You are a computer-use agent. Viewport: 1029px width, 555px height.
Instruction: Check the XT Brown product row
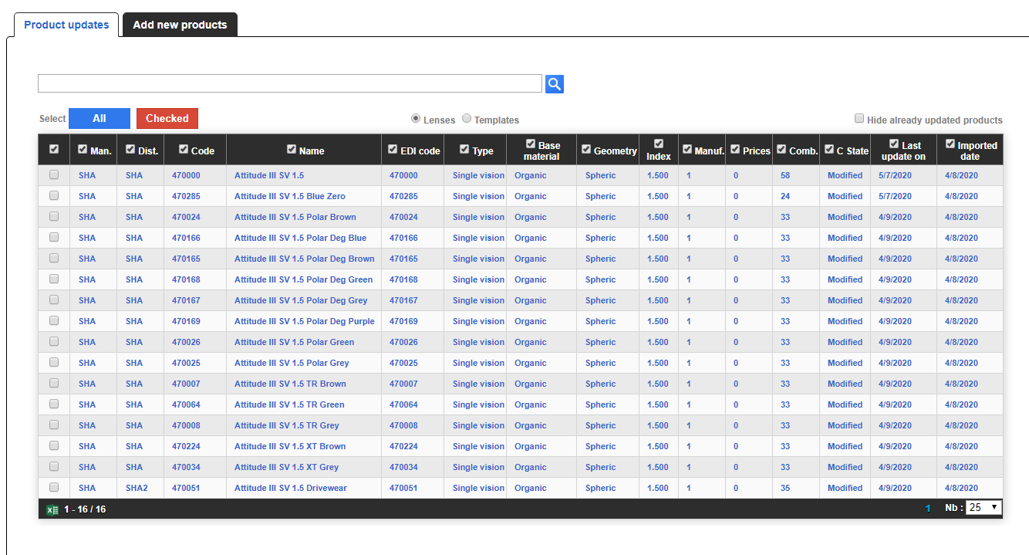54,446
